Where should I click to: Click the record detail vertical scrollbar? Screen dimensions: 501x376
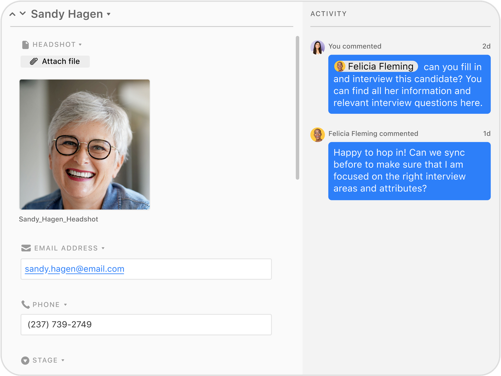(x=297, y=108)
